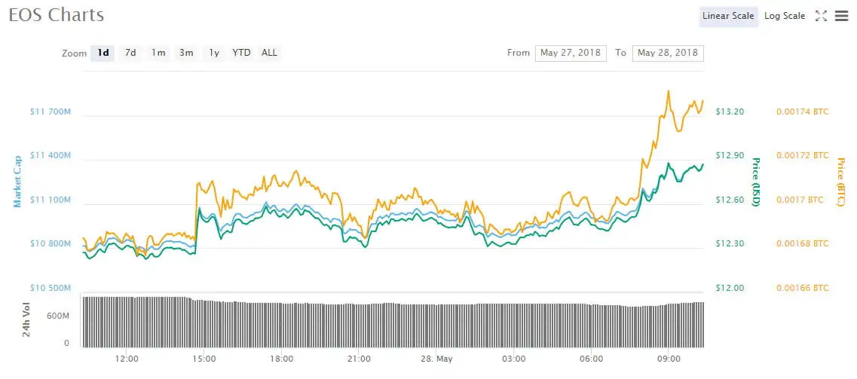Choose the YTD zoom option
Viewport: 857px width, 379px height.
point(241,53)
